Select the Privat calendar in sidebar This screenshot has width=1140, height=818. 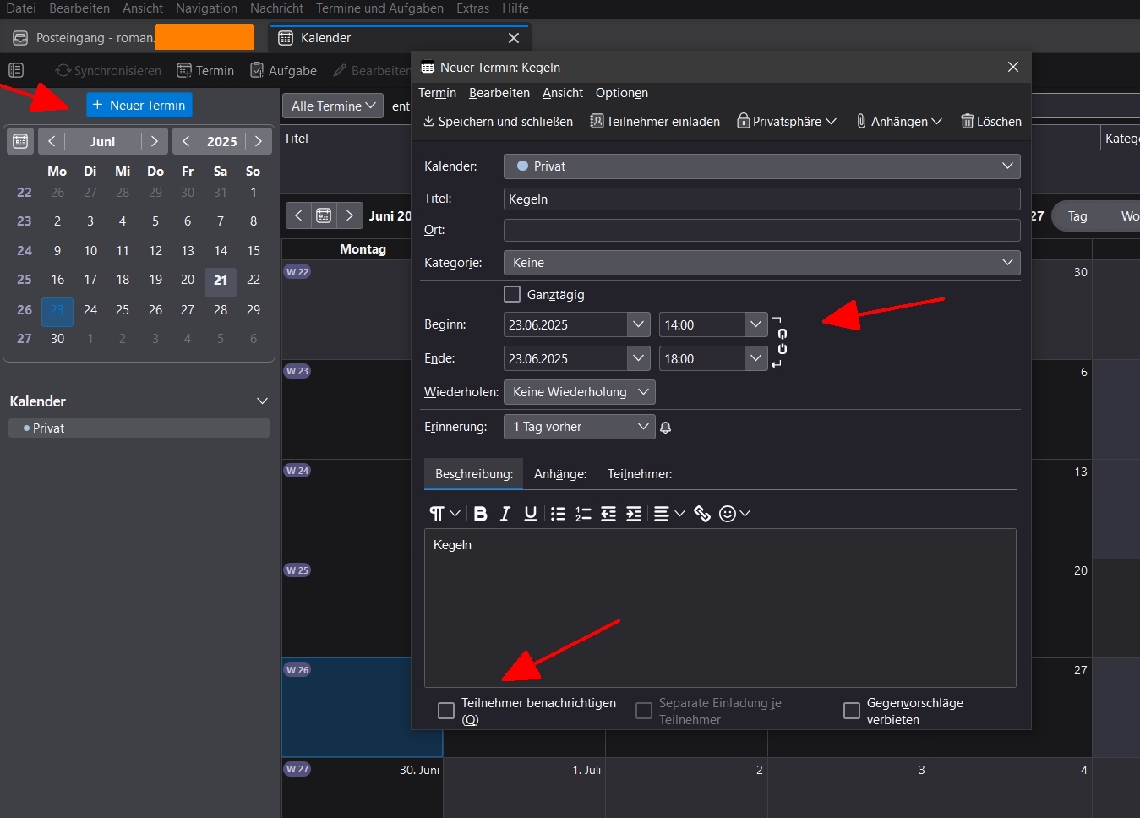(x=139, y=428)
